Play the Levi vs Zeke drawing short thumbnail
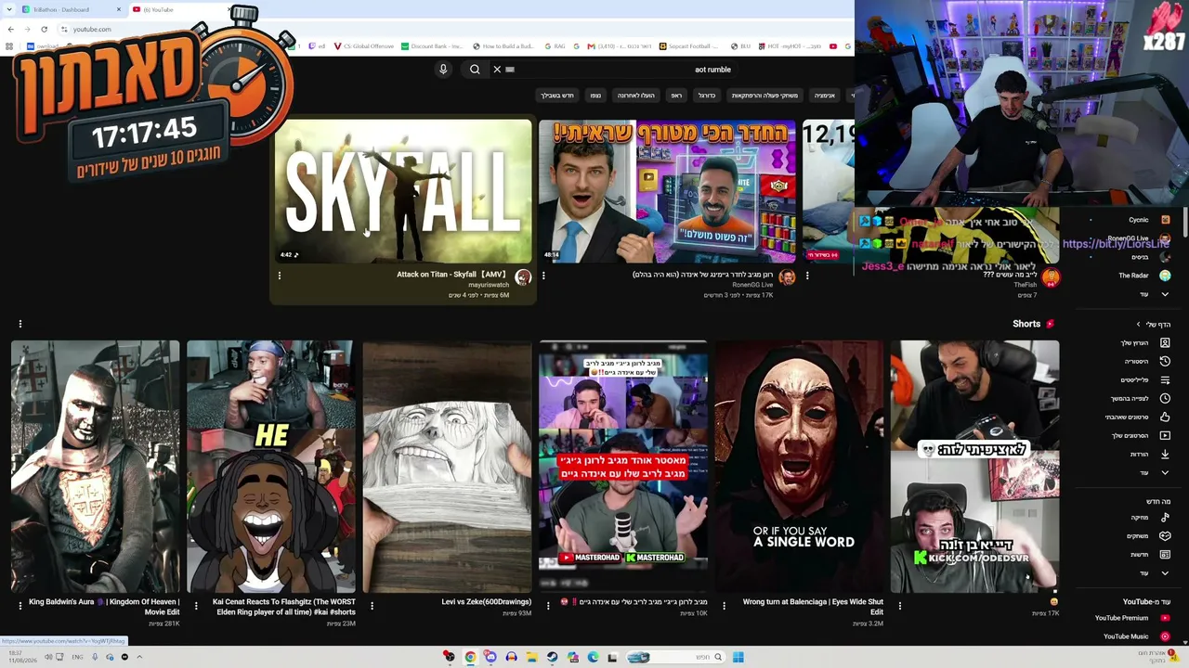 pos(447,467)
